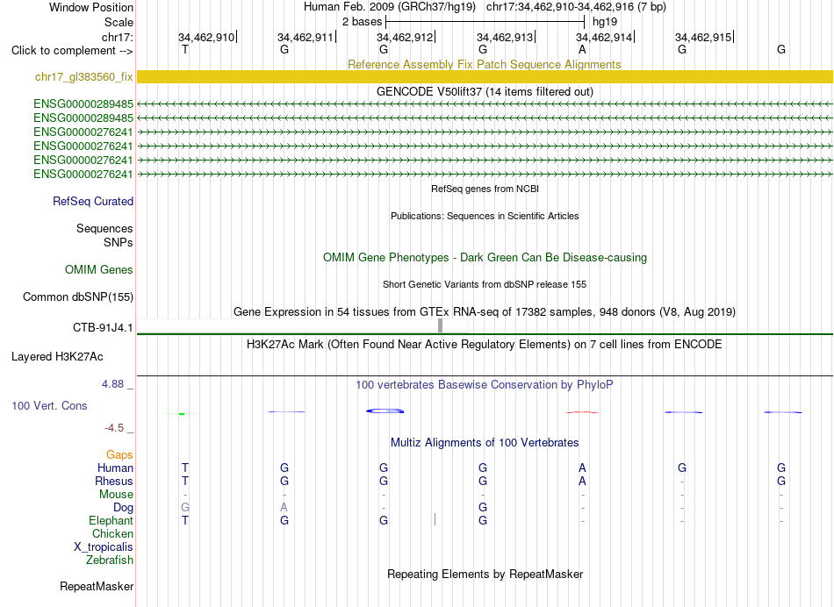Click the faded G in Dog alignment row
The image size is (834, 607).
(x=185, y=508)
